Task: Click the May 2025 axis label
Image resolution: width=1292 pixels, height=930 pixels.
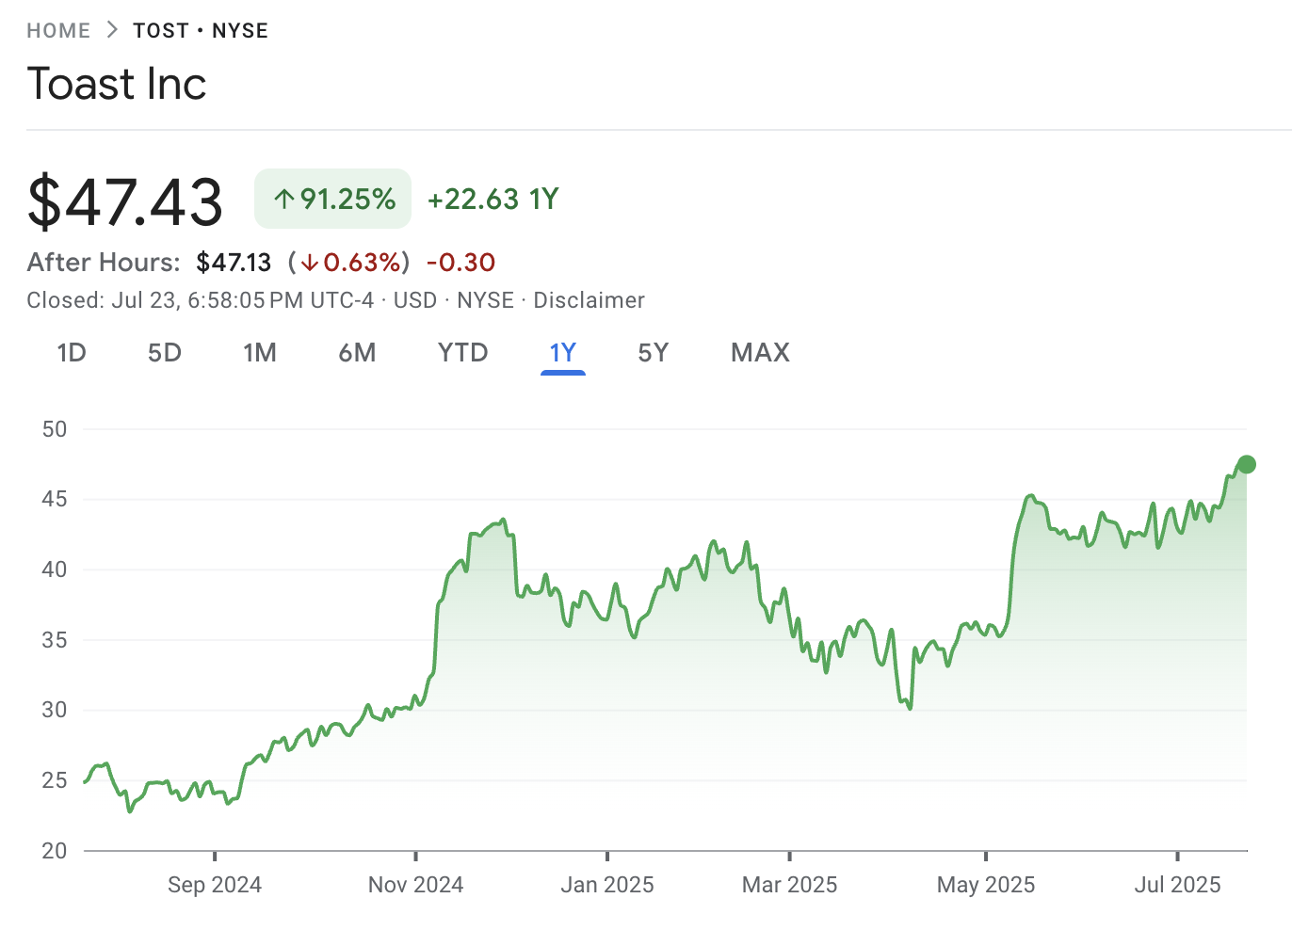Action: click(986, 885)
